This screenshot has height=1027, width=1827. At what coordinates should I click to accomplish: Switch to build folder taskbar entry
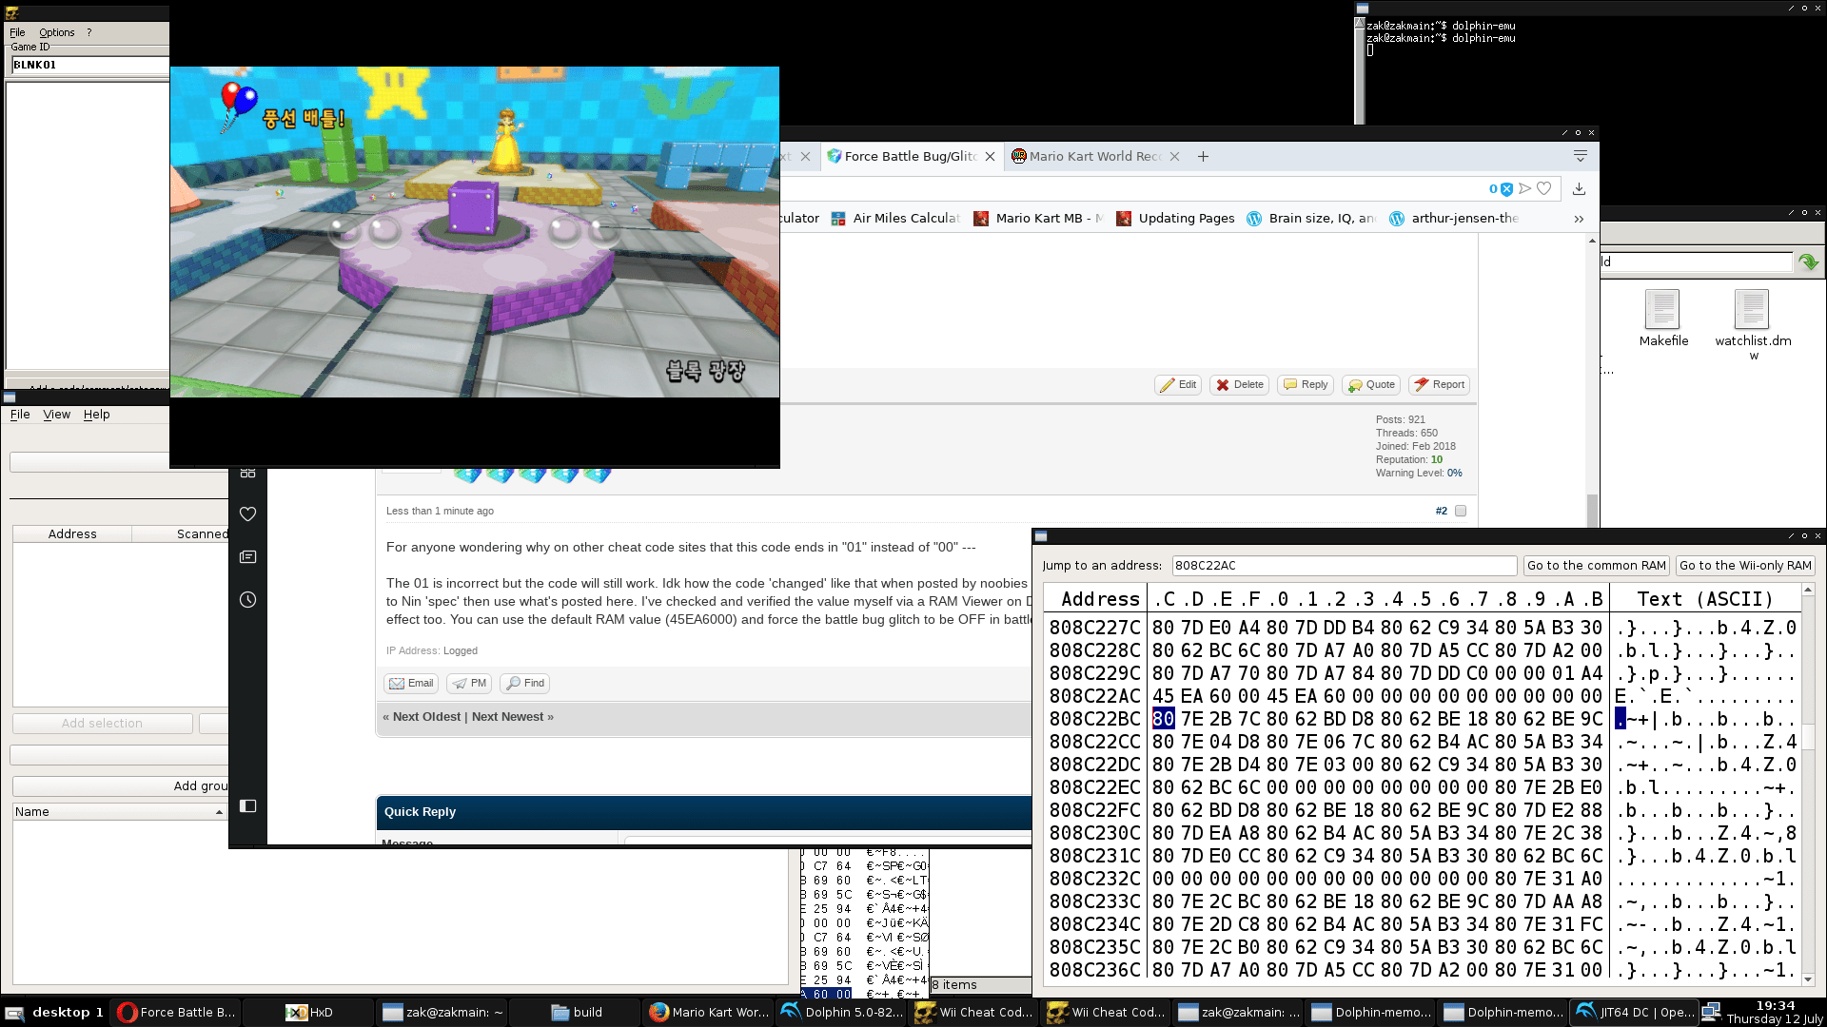coord(576,1013)
